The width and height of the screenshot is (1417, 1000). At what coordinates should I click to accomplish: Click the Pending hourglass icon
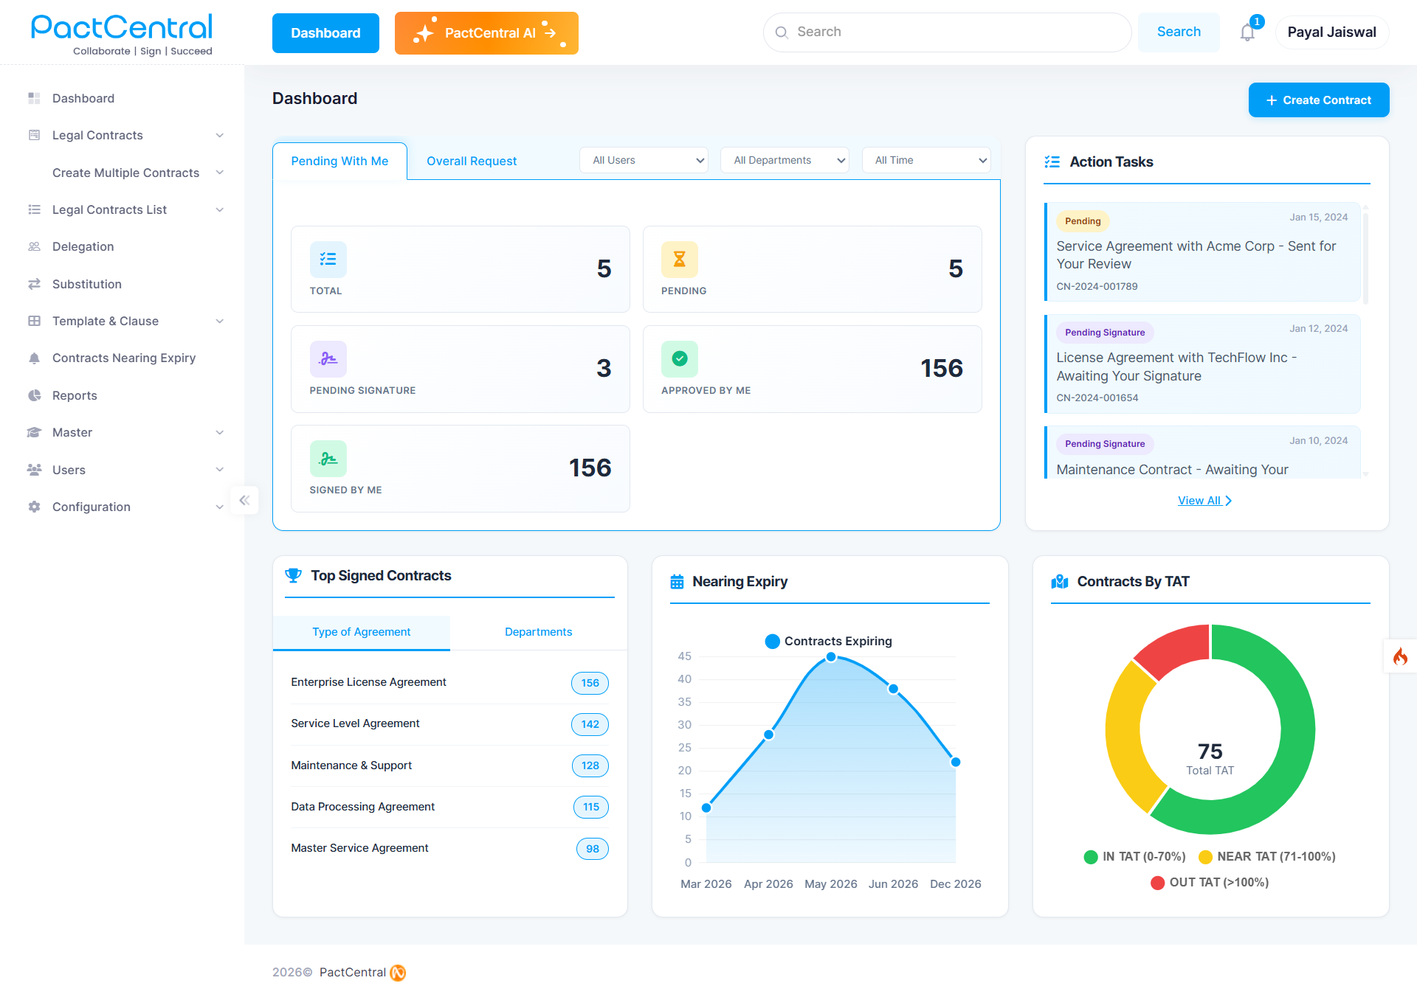click(x=679, y=259)
